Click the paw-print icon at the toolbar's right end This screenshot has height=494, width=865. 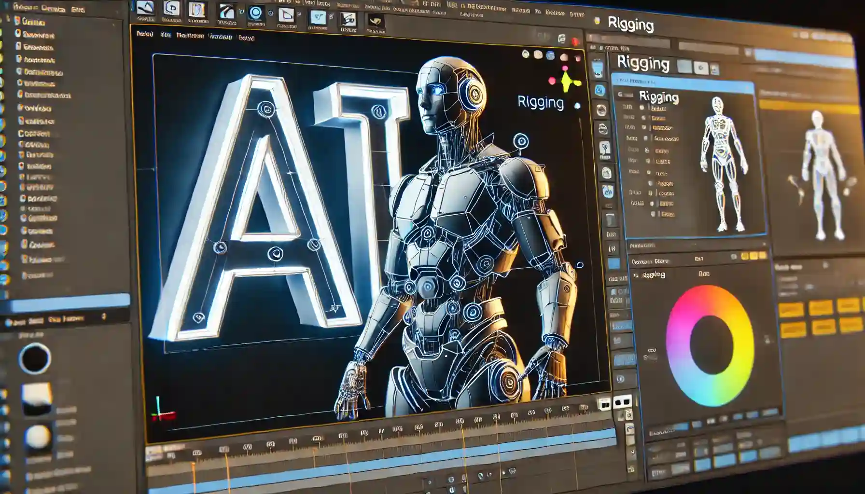click(374, 20)
